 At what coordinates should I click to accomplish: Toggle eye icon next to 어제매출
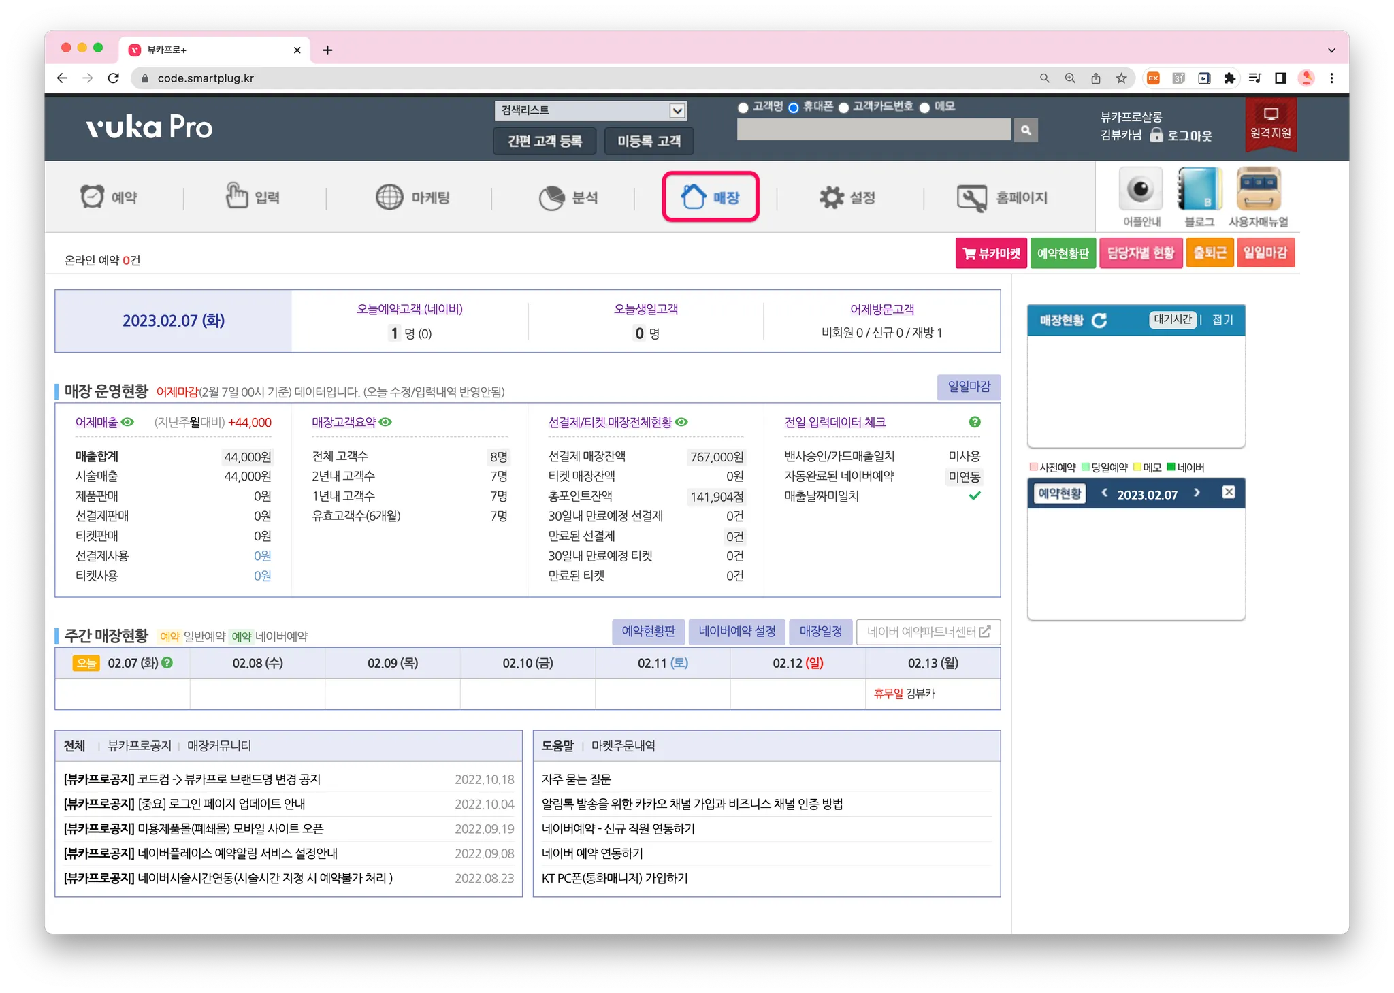click(x=127, y=422)
